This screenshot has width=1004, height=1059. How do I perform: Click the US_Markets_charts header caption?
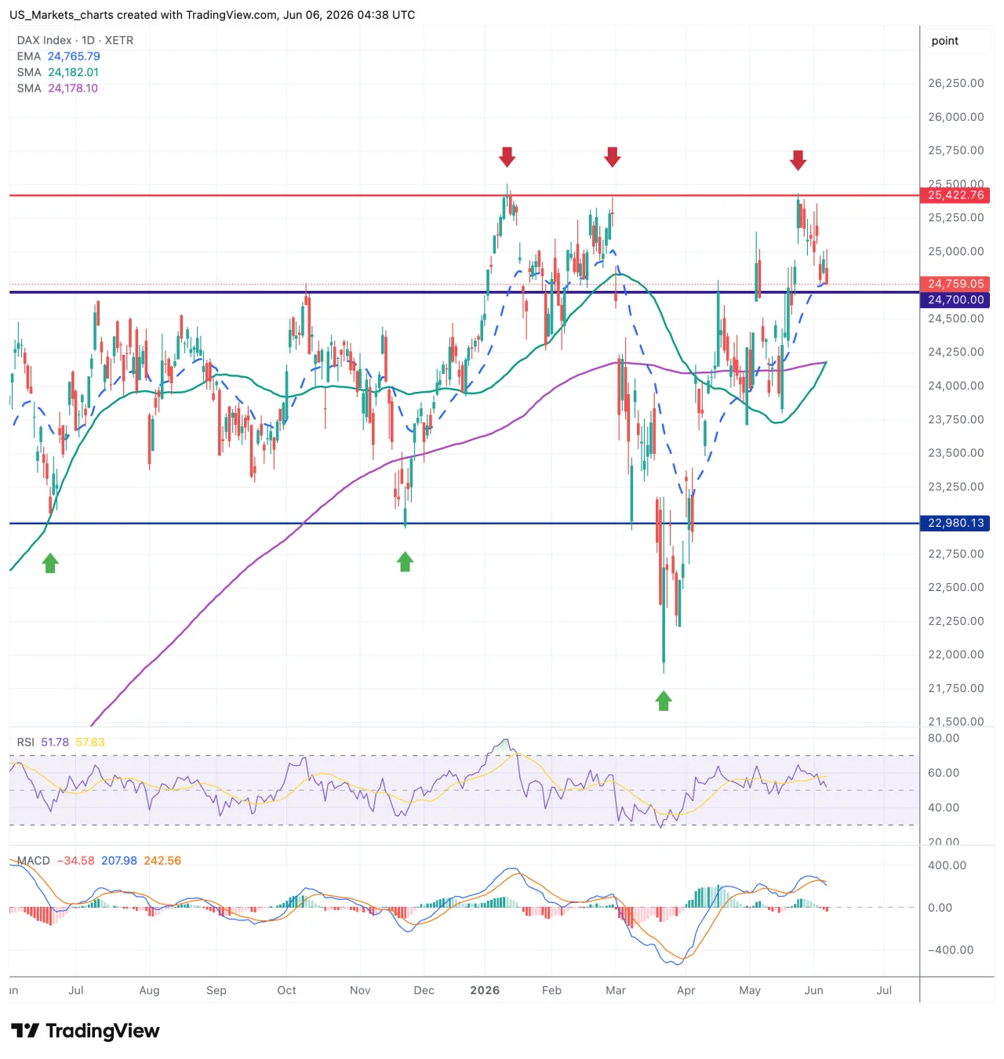pos(213,15)
